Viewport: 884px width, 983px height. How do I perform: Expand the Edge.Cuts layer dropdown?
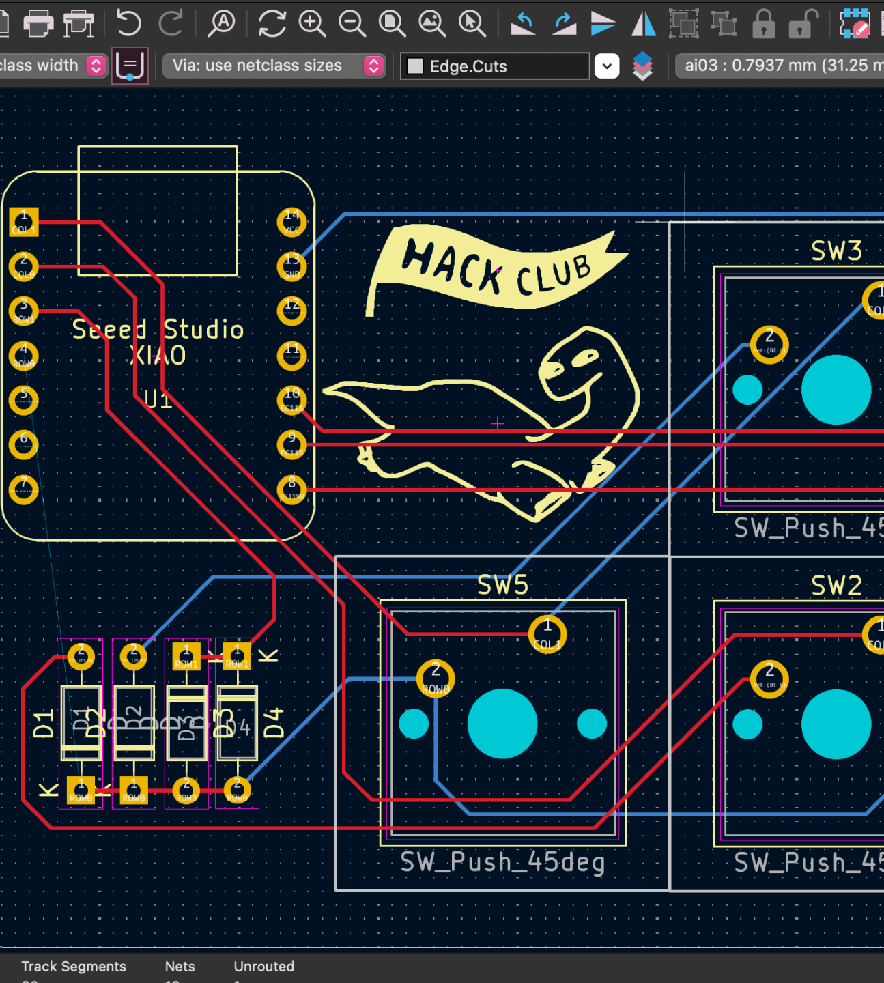[x=606, y=66]
